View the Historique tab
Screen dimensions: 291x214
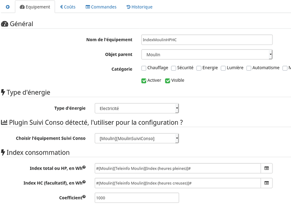tap(139, 7)
